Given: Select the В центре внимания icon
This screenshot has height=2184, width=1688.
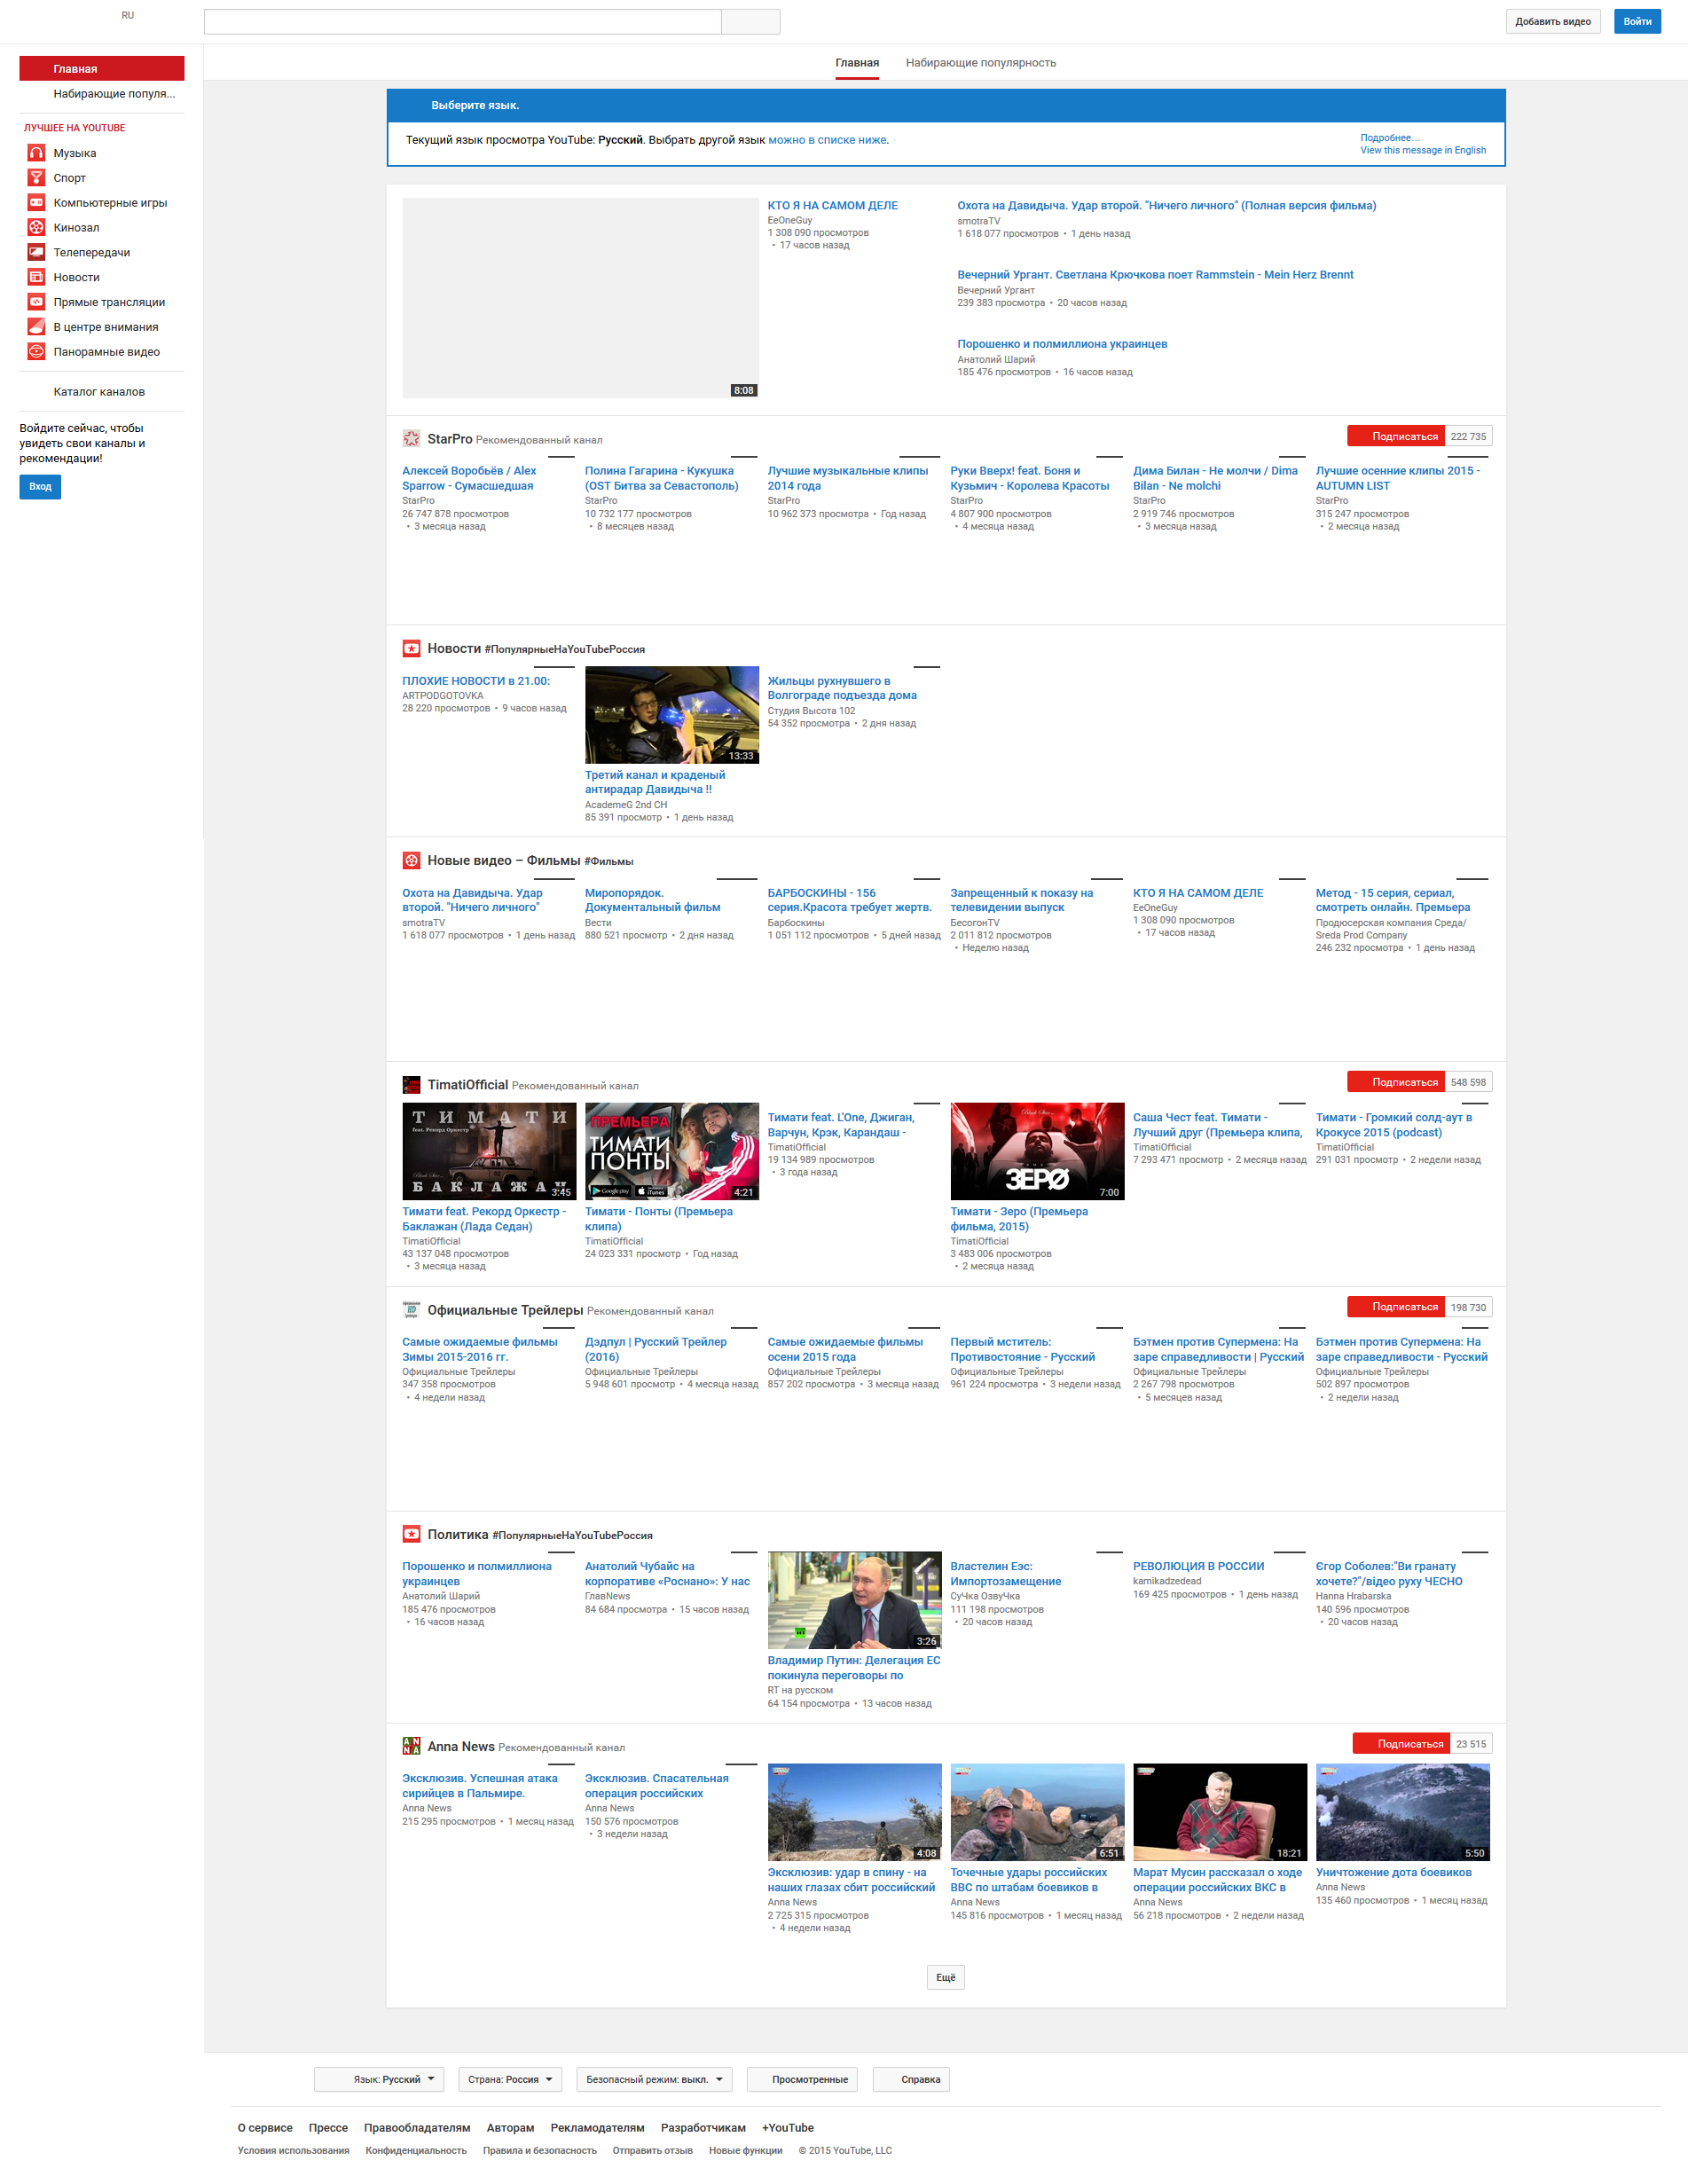Looking at the screenshot, I should (36, 327).
